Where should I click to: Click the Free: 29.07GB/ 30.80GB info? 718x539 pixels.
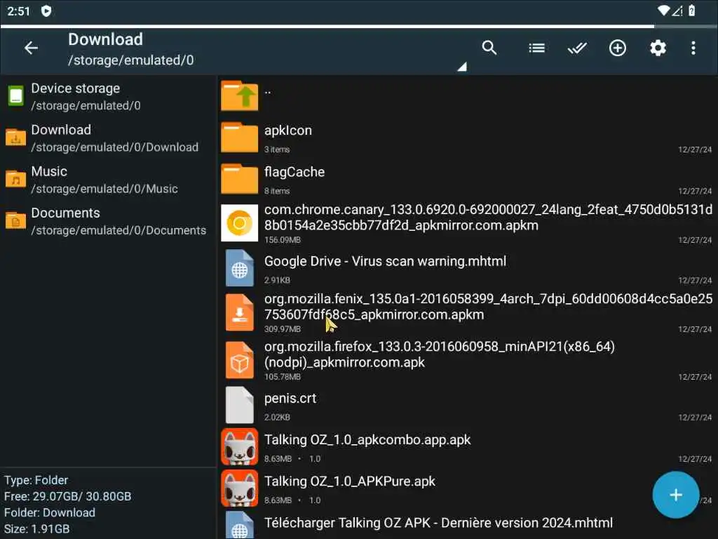click(x=68, y=496)
